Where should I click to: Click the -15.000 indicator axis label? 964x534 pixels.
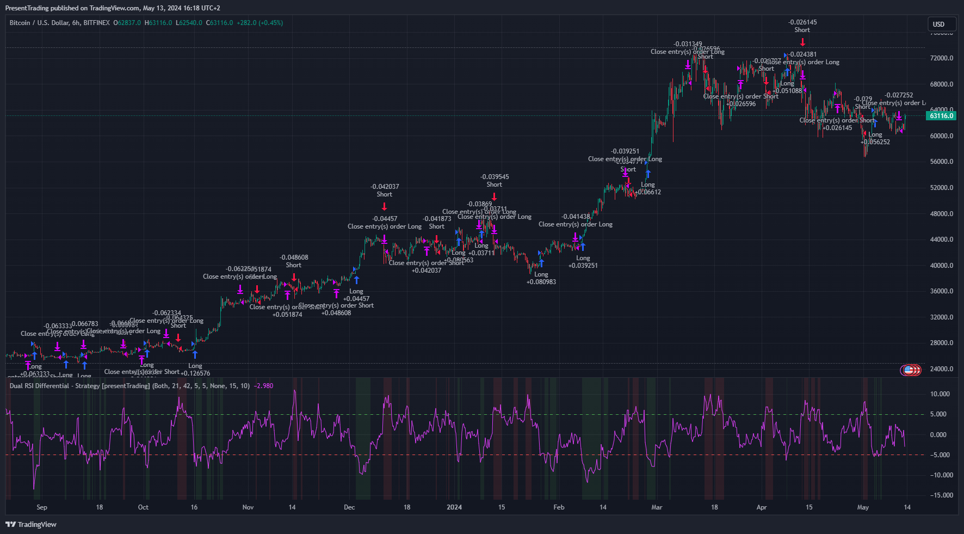coord(941,495)
